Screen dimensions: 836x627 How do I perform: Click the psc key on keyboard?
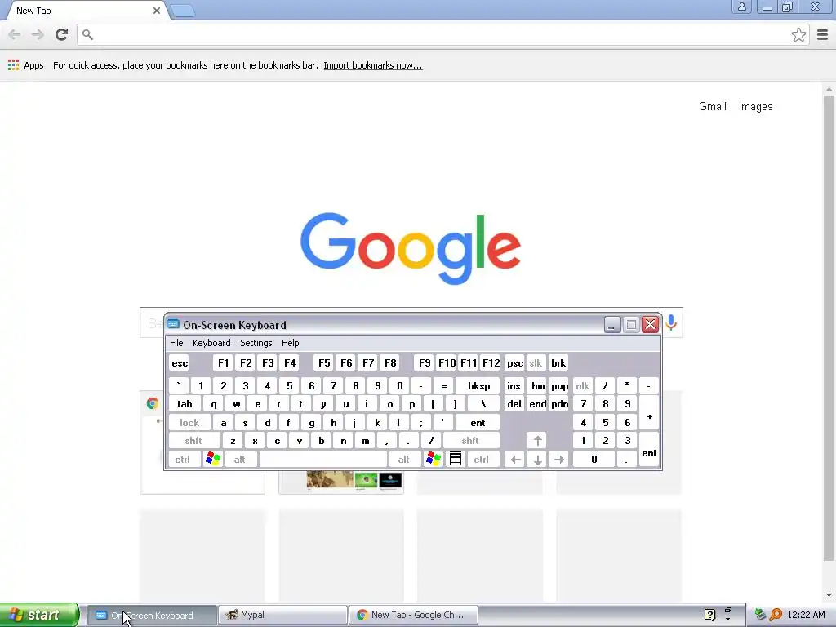(514, 363)
